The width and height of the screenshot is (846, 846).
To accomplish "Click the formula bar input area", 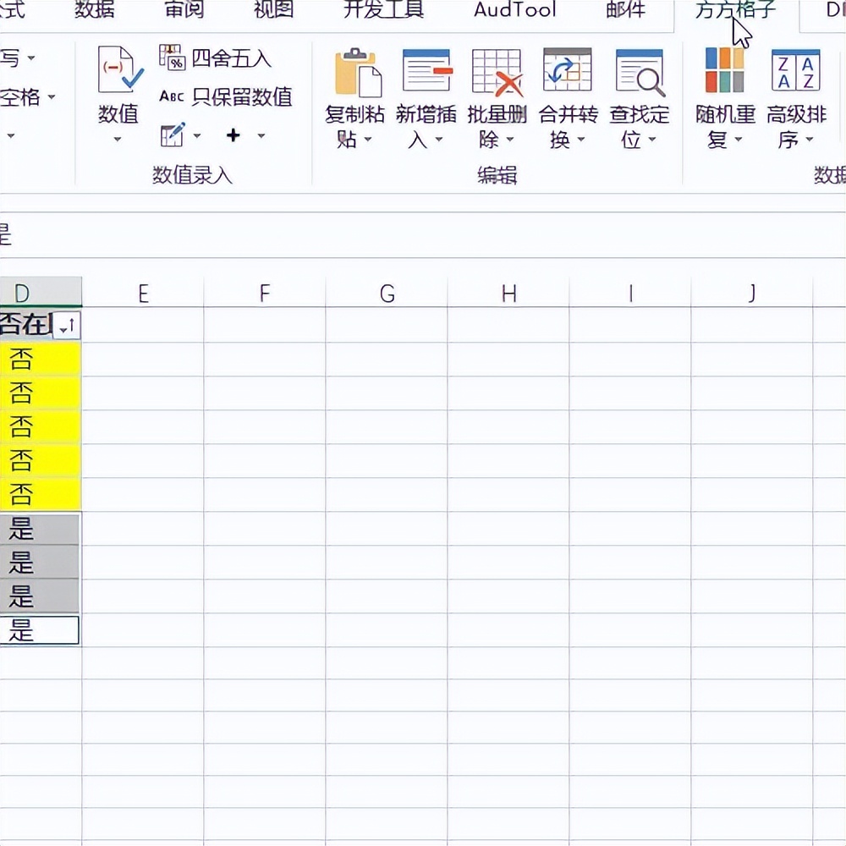I will coord(423,234).
